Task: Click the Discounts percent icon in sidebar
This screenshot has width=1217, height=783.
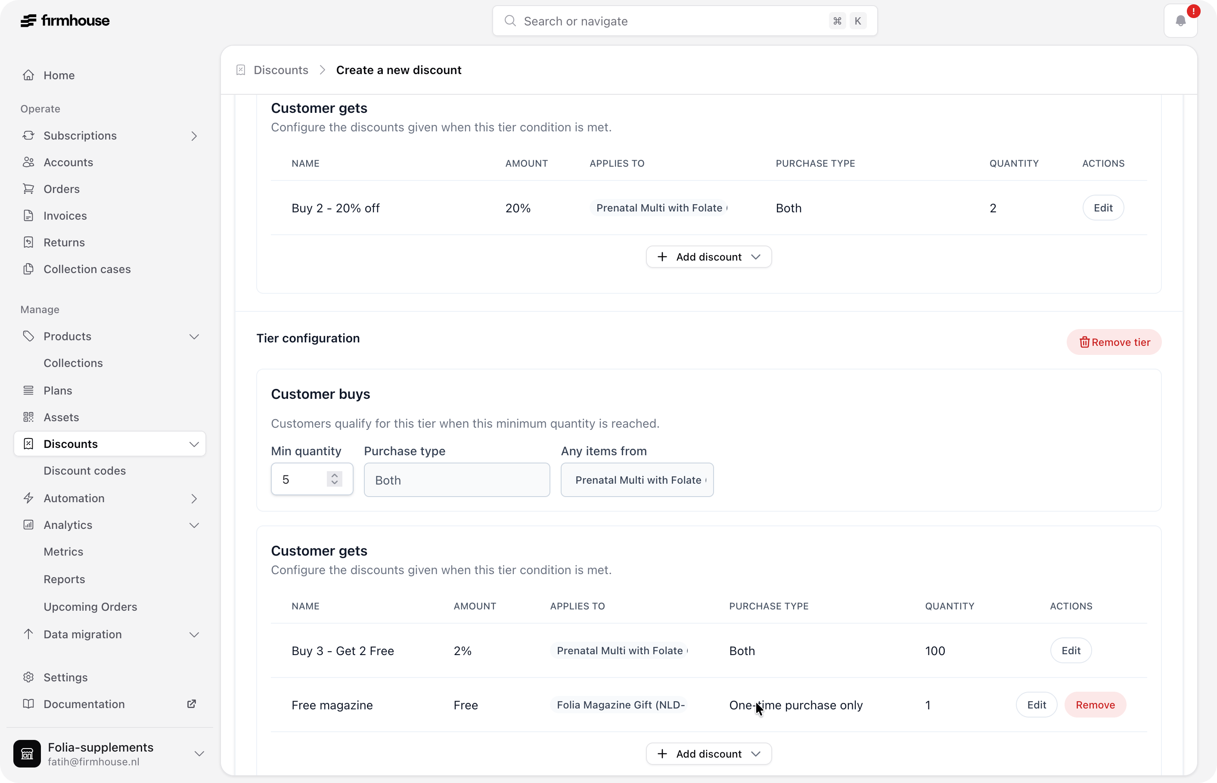Action: (28, 444)
